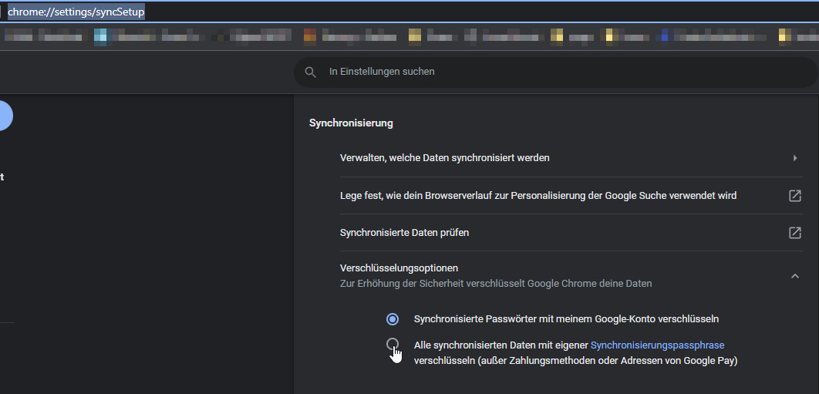Open the bookmark with the dark-blue favicon
The width and height of the screenshot is (819, 394).
coord(663,35)
